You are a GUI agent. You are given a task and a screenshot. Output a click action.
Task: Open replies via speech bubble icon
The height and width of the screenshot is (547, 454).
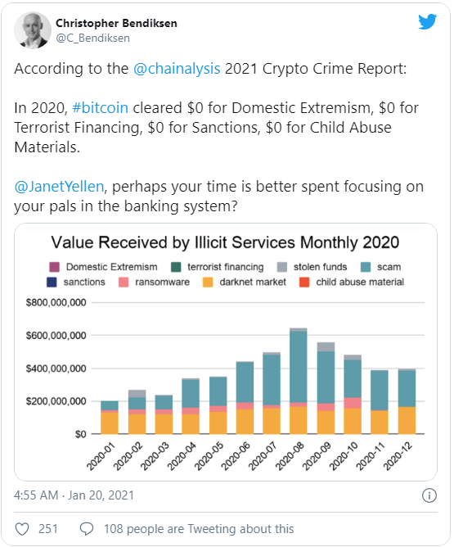[87, 529]
